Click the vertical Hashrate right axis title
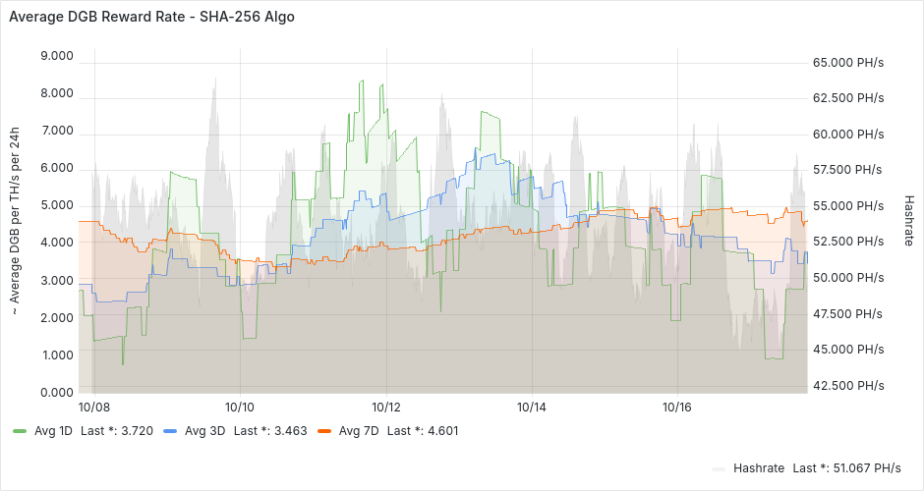 pos(908,219)
